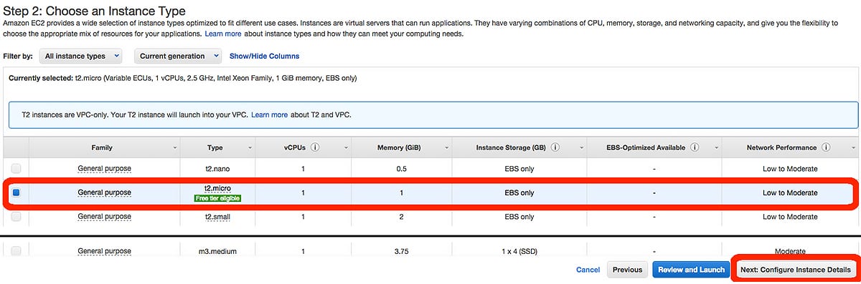Go back with the Previous button
Image resolution: width=861 pixels, height=284 pixels.
coord(627,270)
